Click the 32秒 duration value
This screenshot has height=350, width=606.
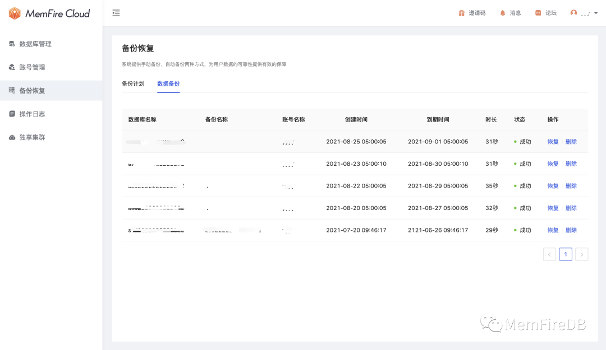tap(492, 208)
